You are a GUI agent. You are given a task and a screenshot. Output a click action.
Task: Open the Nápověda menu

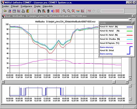[47, 6]
